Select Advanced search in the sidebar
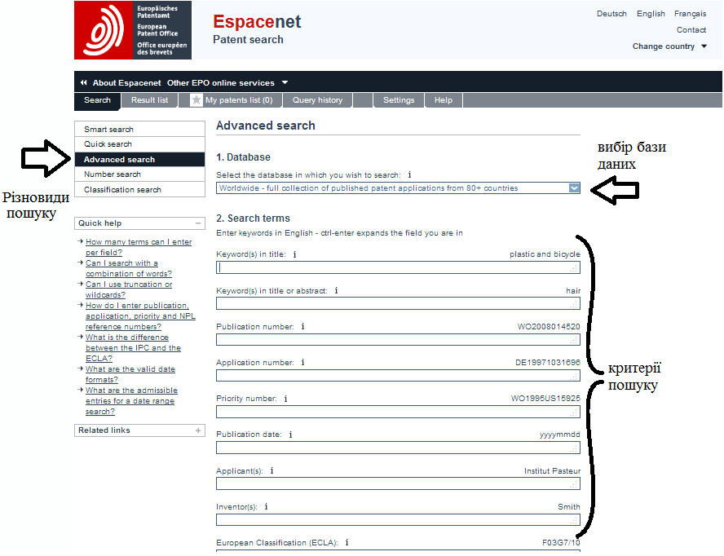 pos(139,159)
